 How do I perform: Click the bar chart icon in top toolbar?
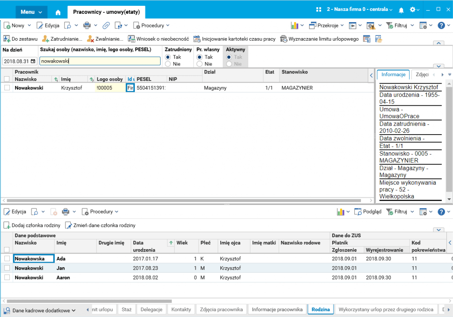[294, 26]
